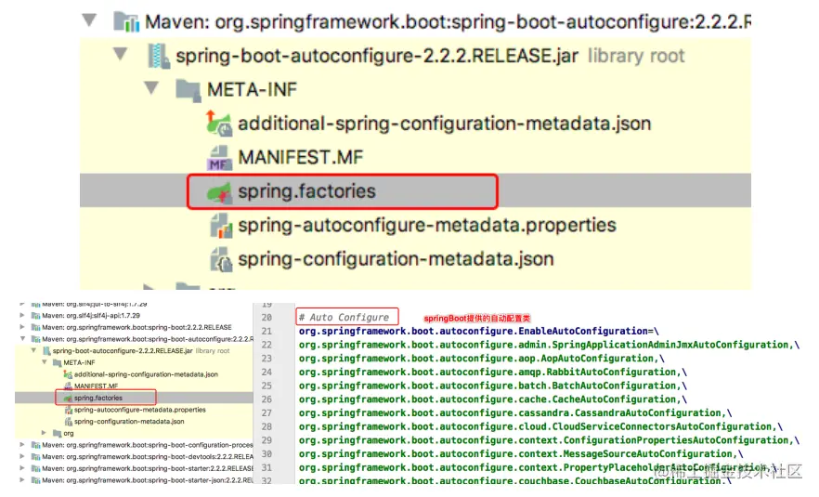819x497 pixels.
Task: Click the CassandraAutoConfiguration line in the editor
Action: (x=515, y=412)
